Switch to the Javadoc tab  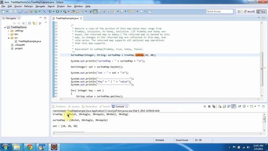click(74, 107)
